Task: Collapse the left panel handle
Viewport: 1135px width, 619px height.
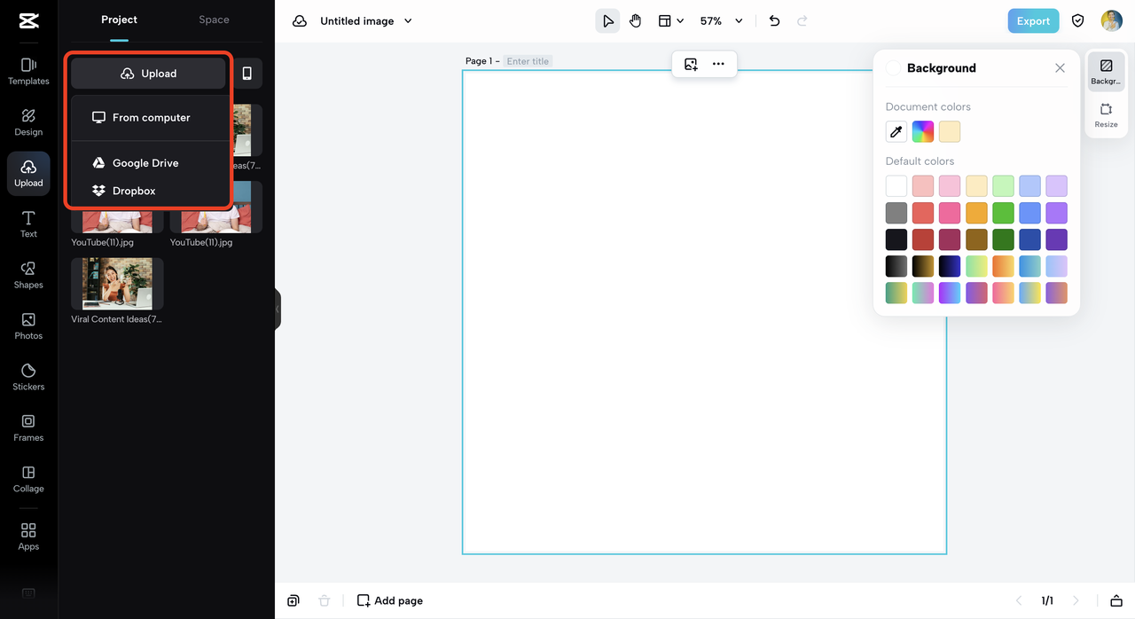Action: coord(278,309)
